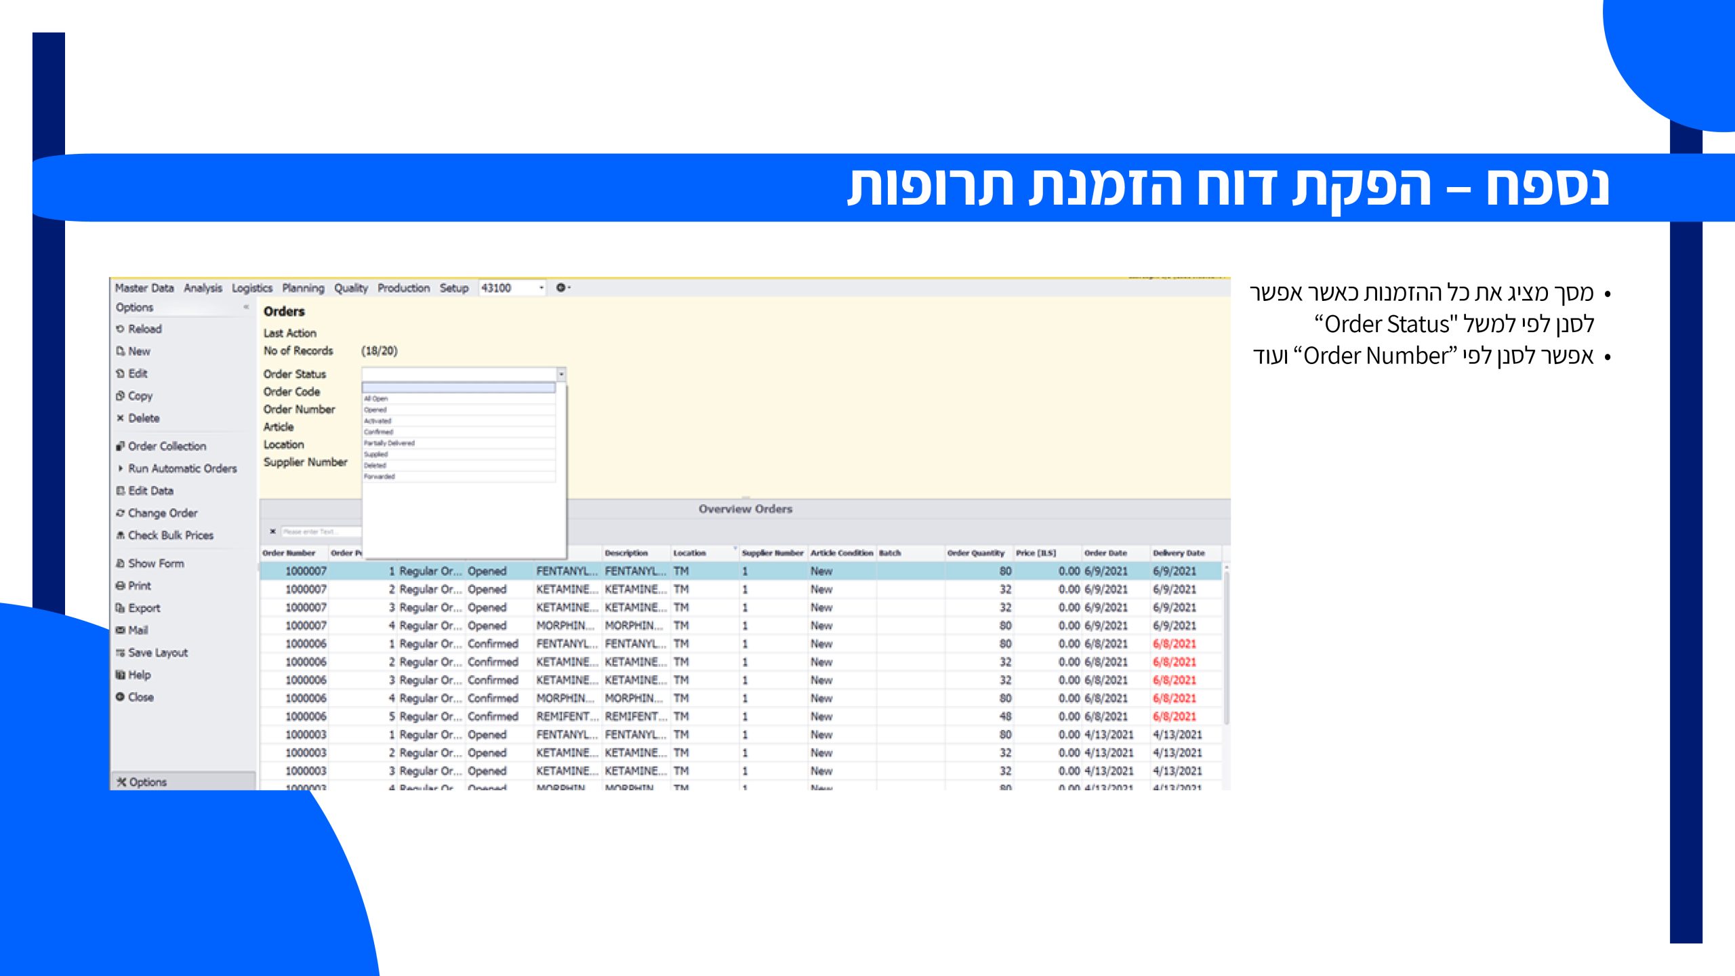Clear the grid search with X icon
Image resolution: width=1735 pixels, height=976 pixels.
(272, 531)
